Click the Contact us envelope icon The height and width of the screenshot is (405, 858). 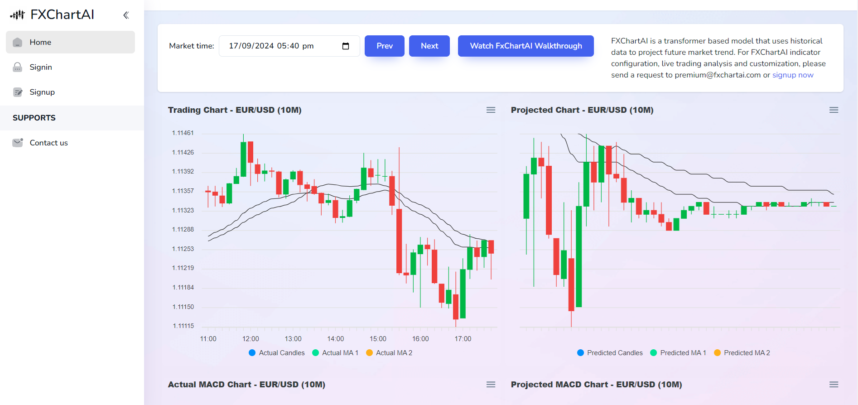coord(18,143)
